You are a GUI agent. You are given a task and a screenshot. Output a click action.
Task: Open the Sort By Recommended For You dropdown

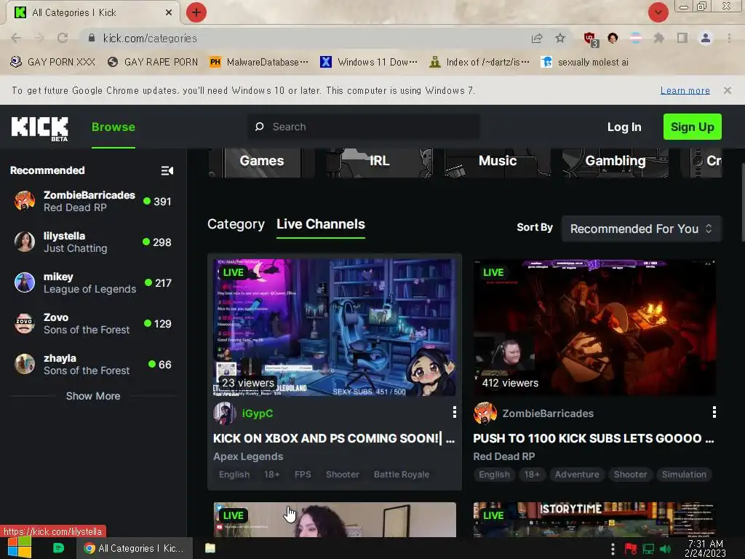tap(642, 229)
